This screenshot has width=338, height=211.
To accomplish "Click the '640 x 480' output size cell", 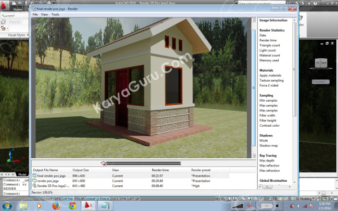I will 79,185.
